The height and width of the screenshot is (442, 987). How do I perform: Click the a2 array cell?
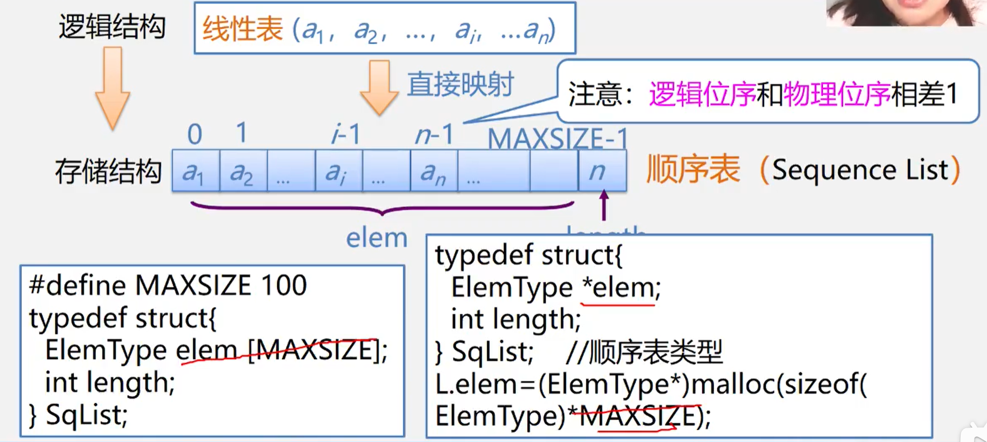(x=243, y=171)
